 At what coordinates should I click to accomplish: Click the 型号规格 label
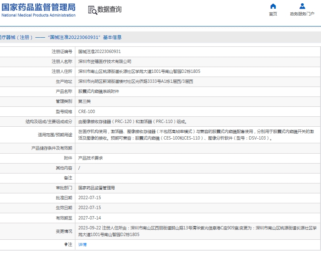(x=64, y=111)
